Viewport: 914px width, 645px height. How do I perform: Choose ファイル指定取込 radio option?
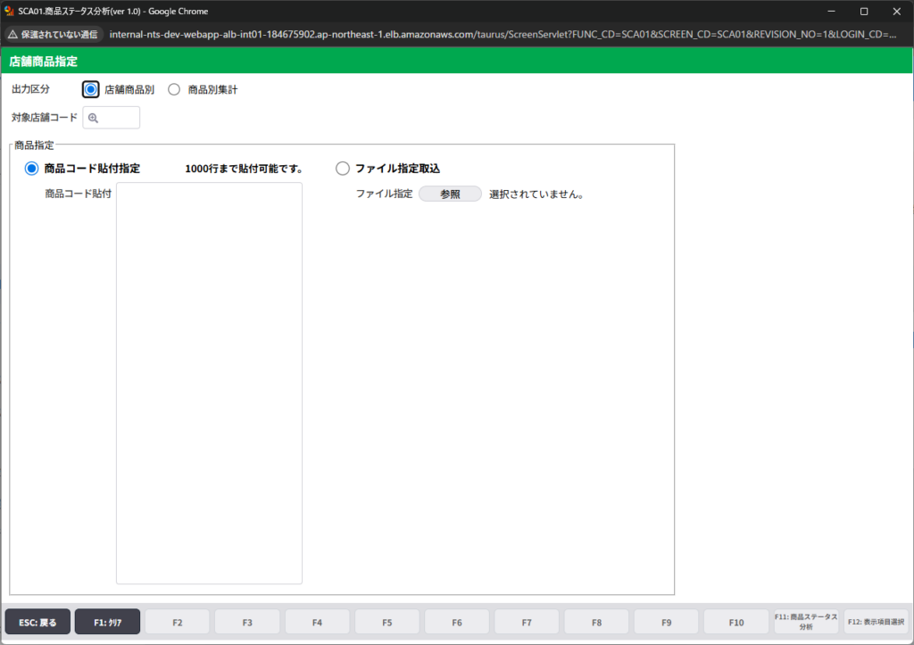343,169
